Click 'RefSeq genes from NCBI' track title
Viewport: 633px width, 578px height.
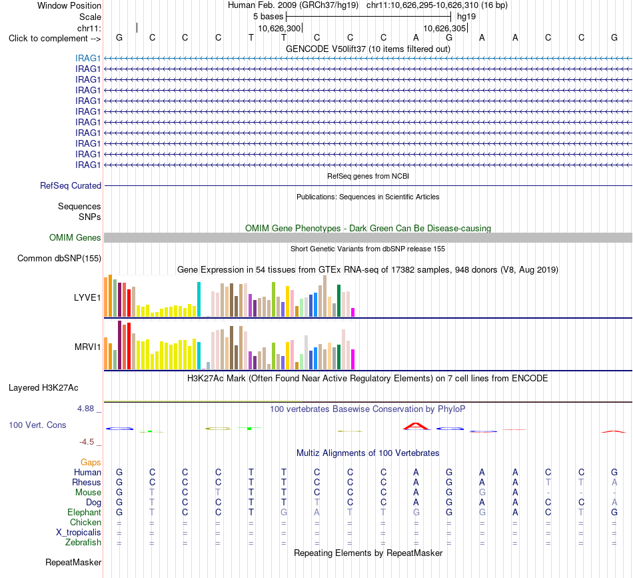coord(368,176)
